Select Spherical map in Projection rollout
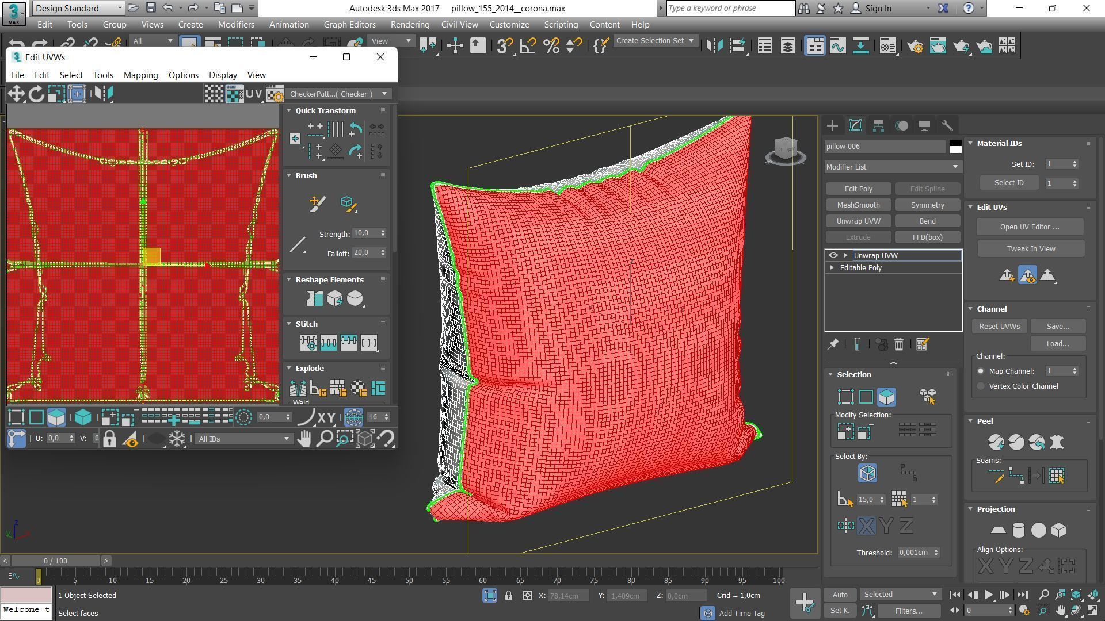The image size is (1105, 621). click(x=1038, y=530)
